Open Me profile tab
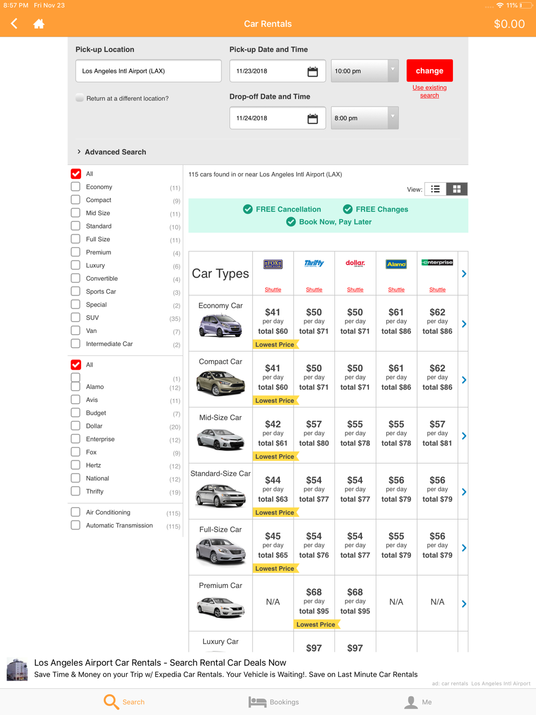 pyautogui.click(x=418, y=702)
